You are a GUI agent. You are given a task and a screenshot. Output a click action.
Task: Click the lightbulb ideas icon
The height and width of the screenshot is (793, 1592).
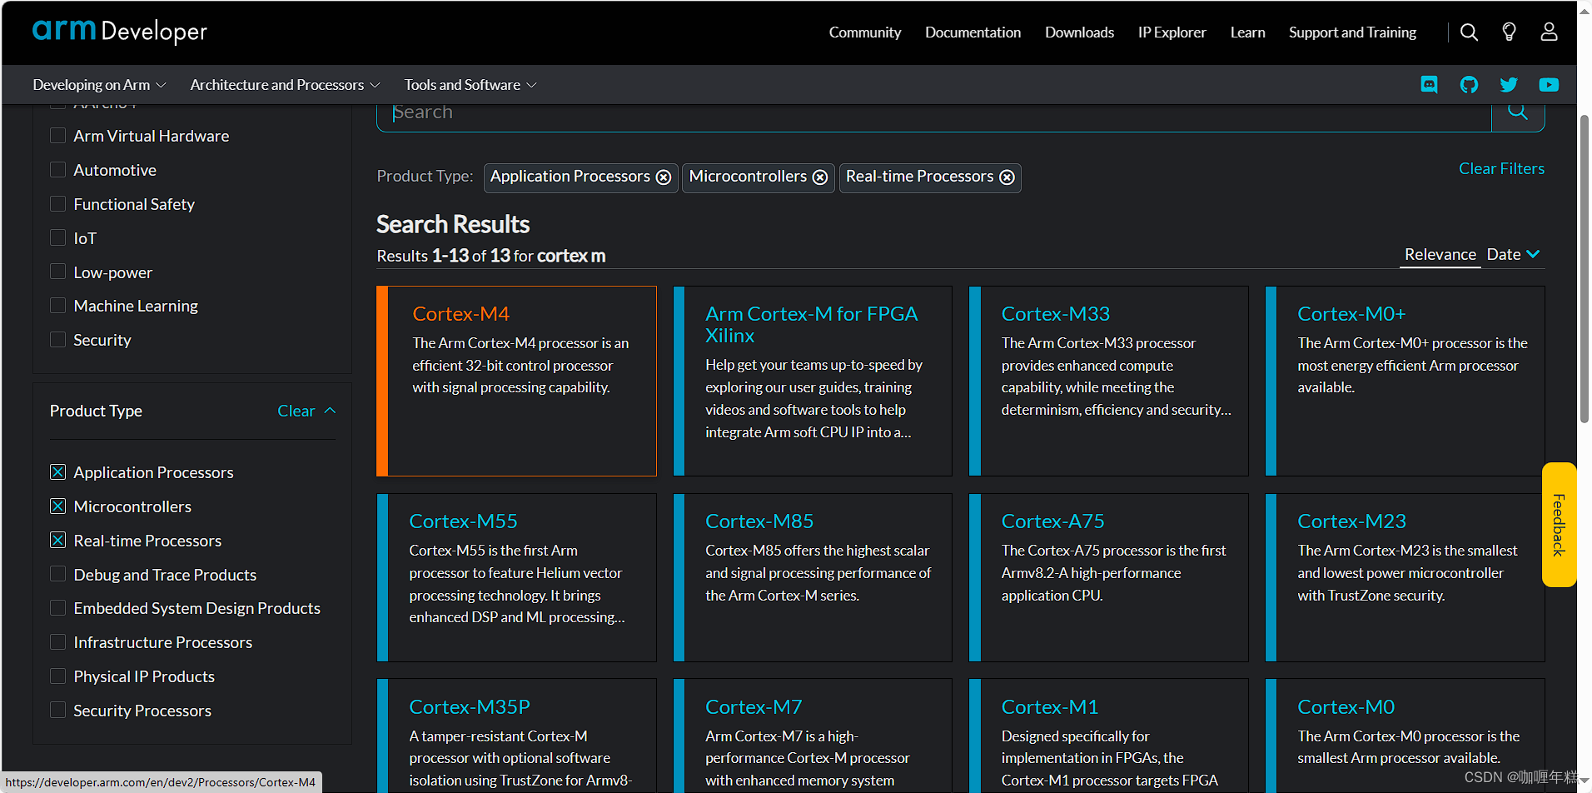click(1509, 32)
